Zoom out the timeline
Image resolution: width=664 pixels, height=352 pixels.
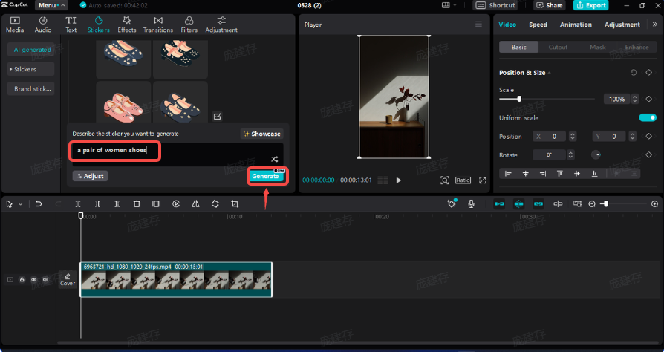[592, 204]
